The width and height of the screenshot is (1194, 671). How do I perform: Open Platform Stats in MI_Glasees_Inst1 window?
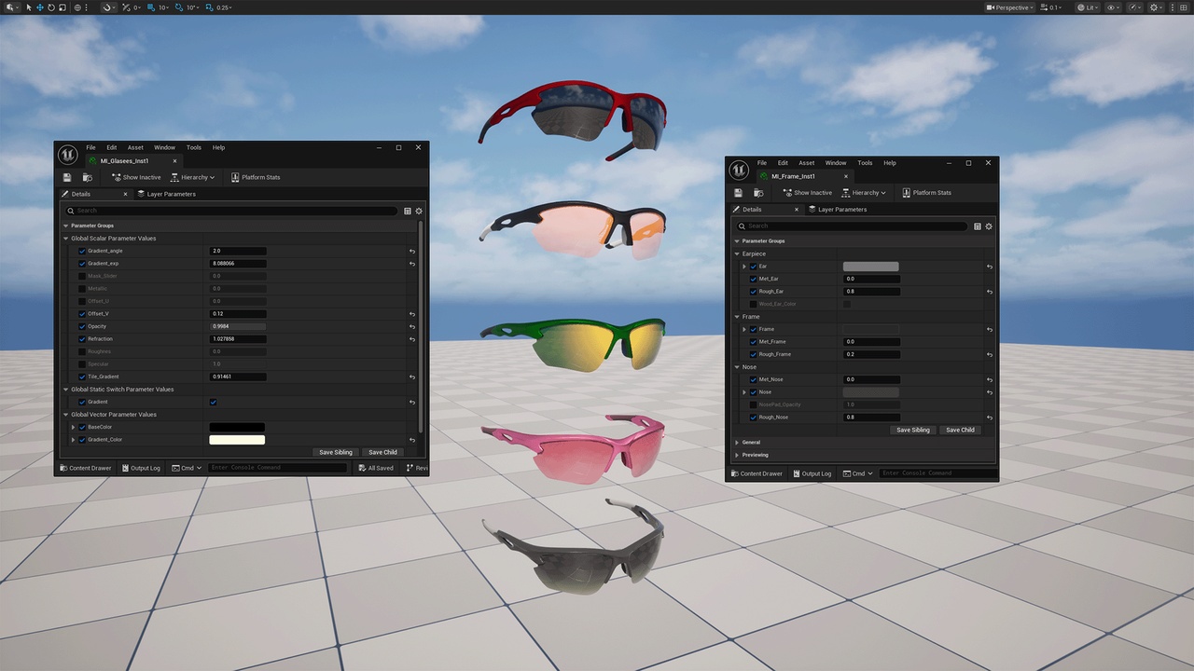pos(256,177)
